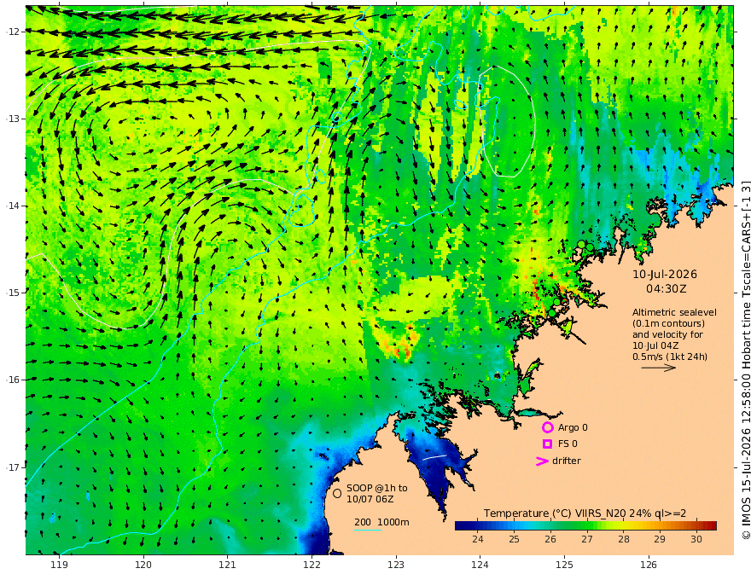
Task: Click the magenta drifter arrowhead legend symbol
Action: 542,461
